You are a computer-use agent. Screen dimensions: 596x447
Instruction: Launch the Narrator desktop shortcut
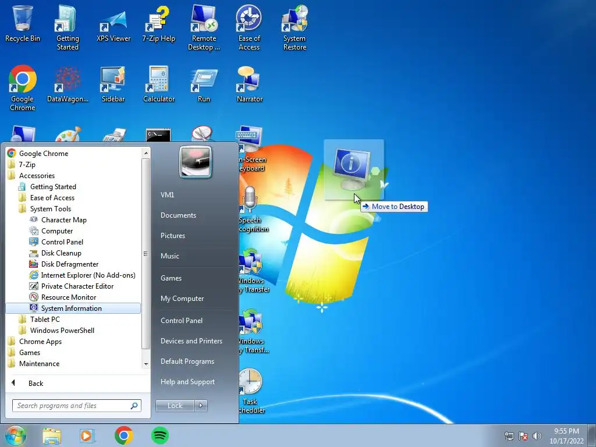(249, 84)
